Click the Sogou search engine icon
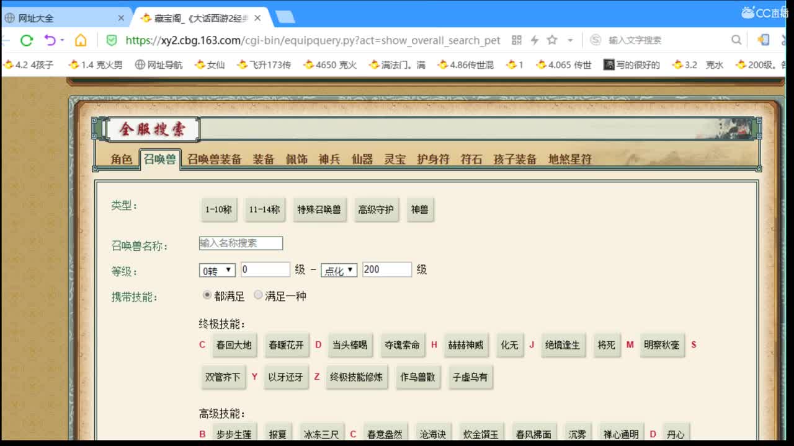The height and width of the screenshot is (446, 794). [x=595, y=40]
